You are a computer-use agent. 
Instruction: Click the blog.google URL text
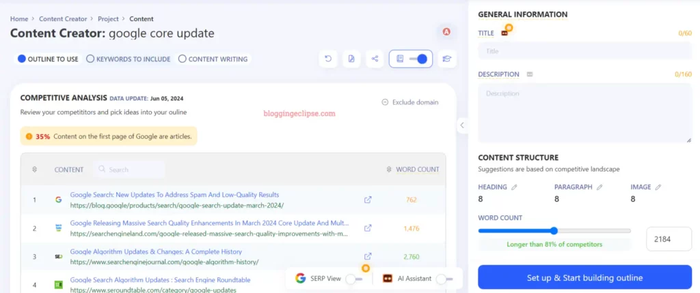177,205
